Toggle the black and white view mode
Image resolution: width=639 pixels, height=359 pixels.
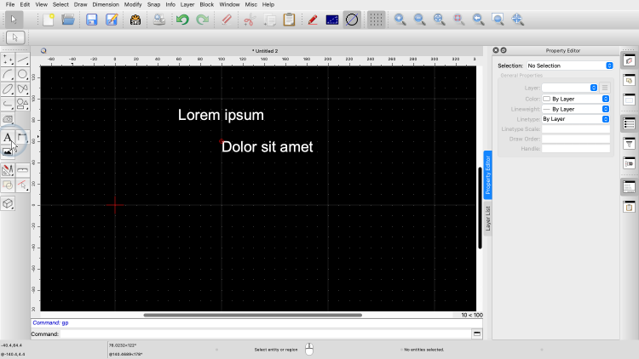pos(332,20)
